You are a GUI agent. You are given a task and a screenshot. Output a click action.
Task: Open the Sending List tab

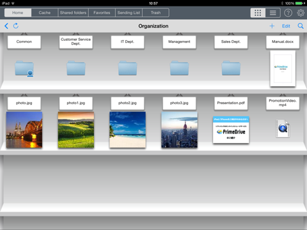pos(129,13)
